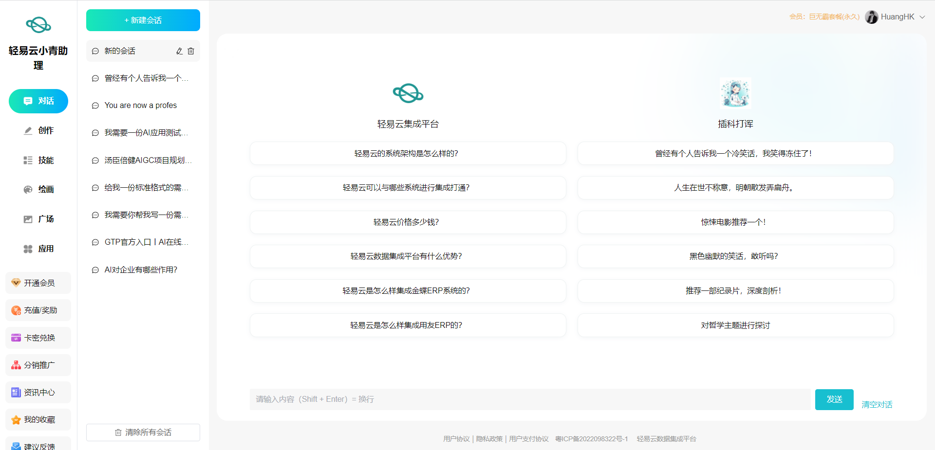Switch to the 绘画 drawing section

[x=38, y=189]
